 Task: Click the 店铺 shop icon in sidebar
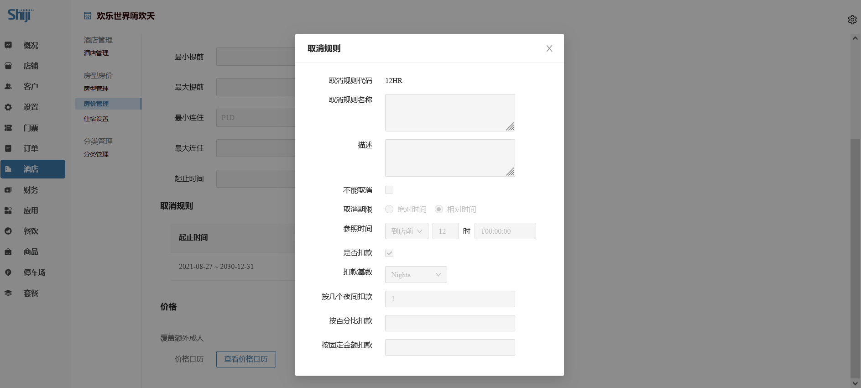click(x=8, y=66)
